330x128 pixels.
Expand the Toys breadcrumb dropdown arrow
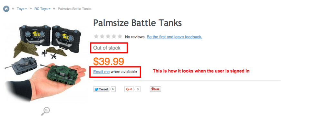point(26,9)
